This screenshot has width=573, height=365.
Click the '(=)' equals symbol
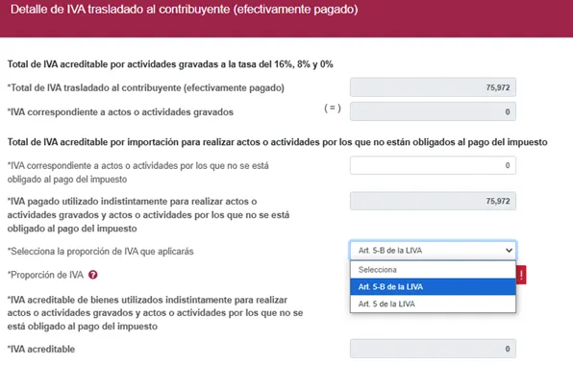(333, 108)
